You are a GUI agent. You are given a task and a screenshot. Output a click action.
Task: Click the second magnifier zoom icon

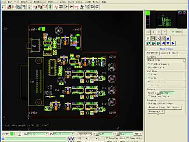point(153,43)
